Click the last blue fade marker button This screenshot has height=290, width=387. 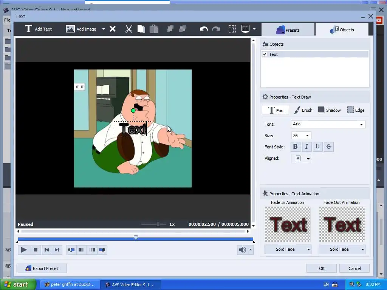(x=102, y=250)
